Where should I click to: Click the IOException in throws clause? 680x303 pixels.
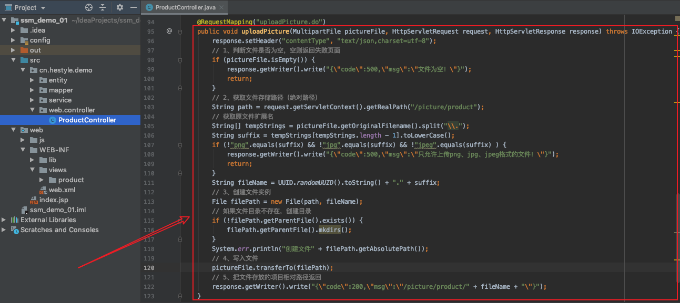coord(652,31)
